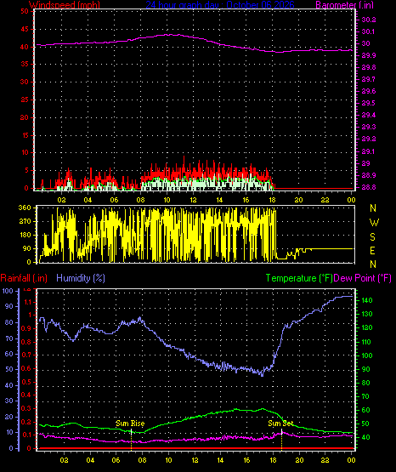Click the "30.2" barometer axis value
Screen dimensions: 396x472
coord(369,20)
